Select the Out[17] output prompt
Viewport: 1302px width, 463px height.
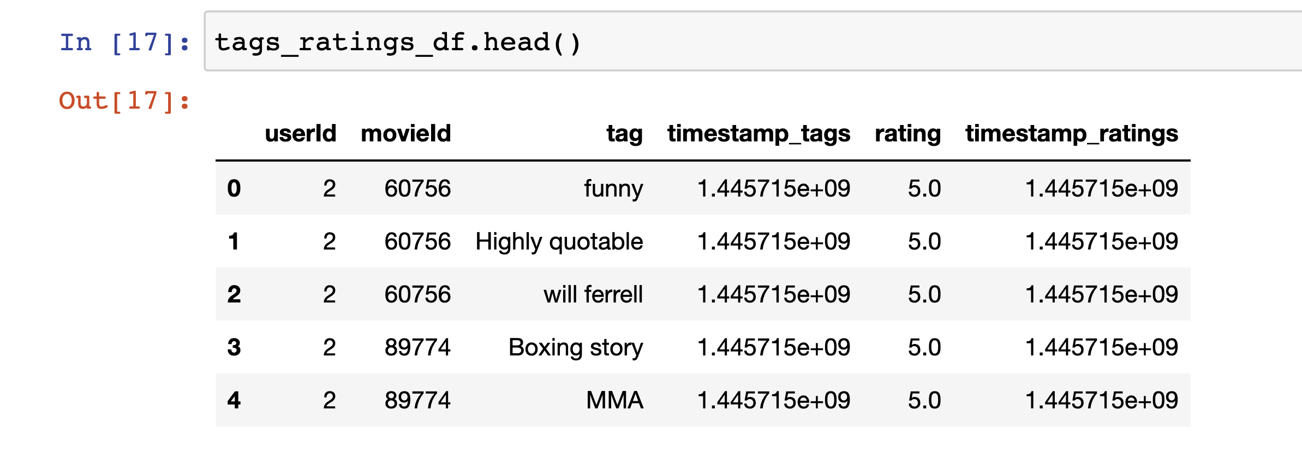124,100
